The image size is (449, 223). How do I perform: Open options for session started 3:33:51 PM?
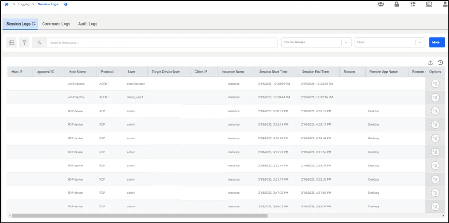(x=435, y=125)
